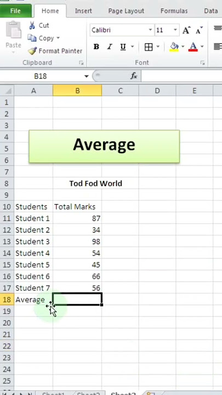
Task: Select cell B11 containing 87
Action: coord(77,218)
